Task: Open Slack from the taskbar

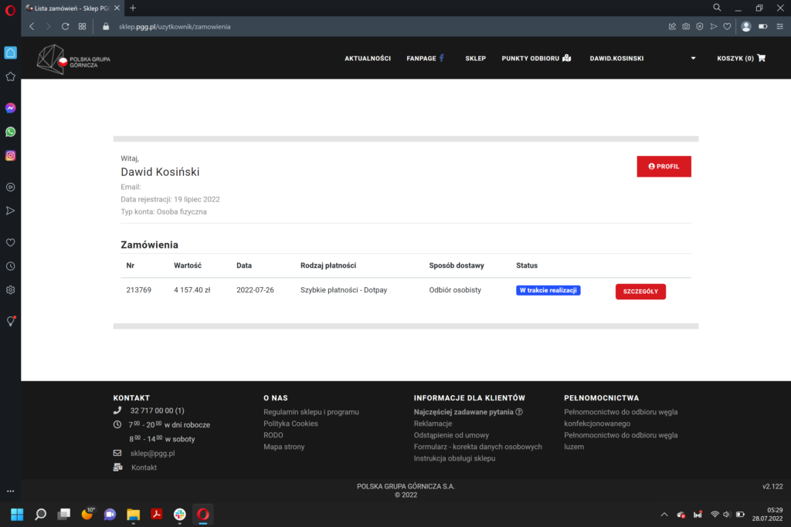Action: click(x=179, y=514)
